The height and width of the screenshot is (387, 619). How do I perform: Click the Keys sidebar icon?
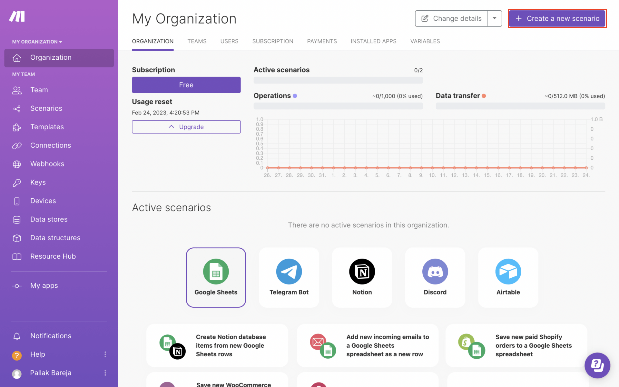17,183
